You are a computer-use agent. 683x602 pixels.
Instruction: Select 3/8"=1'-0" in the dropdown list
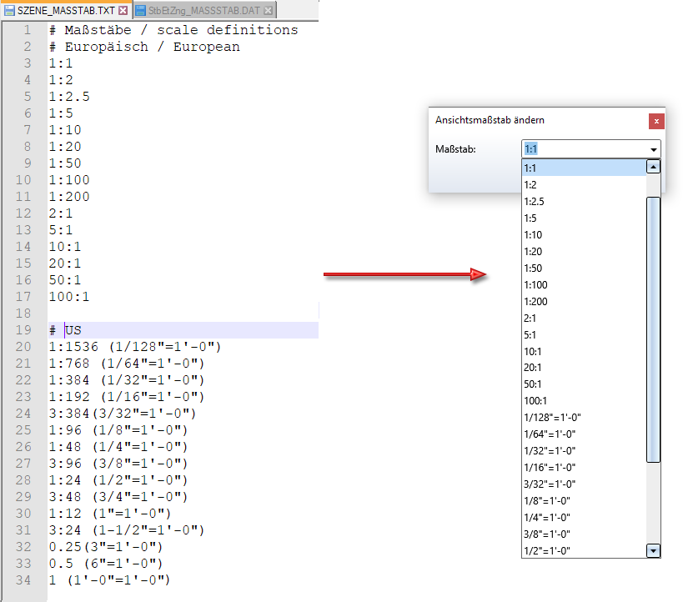(584, 534)
